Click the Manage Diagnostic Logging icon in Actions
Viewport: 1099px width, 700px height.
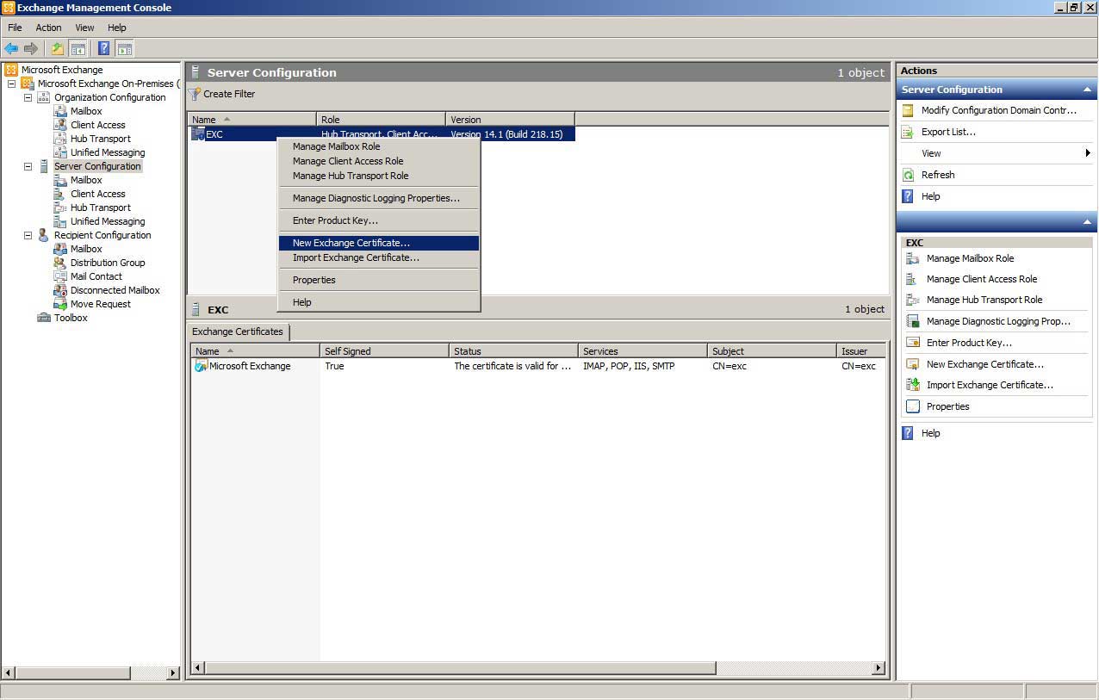pos(913,321)
